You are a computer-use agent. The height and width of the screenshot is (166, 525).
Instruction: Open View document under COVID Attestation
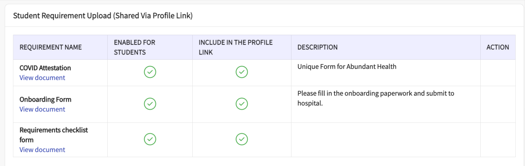pyautogui.click(x=42, y=78)
